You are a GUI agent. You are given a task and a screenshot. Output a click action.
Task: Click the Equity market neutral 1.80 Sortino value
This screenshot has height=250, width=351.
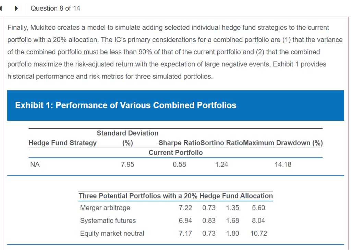[232, 234]
